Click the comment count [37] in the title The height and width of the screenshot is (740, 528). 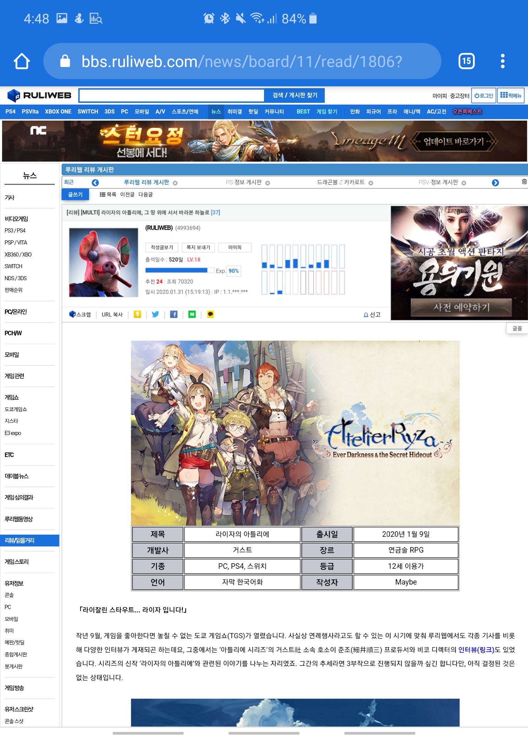point(216,213)
